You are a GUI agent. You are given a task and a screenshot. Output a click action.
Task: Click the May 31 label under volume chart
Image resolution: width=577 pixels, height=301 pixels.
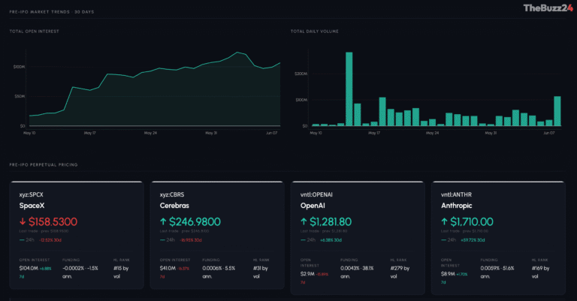tap(491, 133)
